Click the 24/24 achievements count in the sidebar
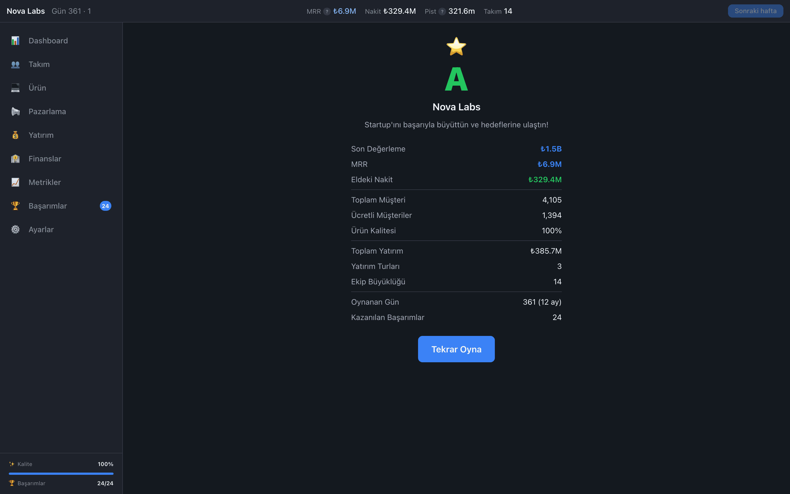This screenshot has height=494, width=790. pos(105,483)
